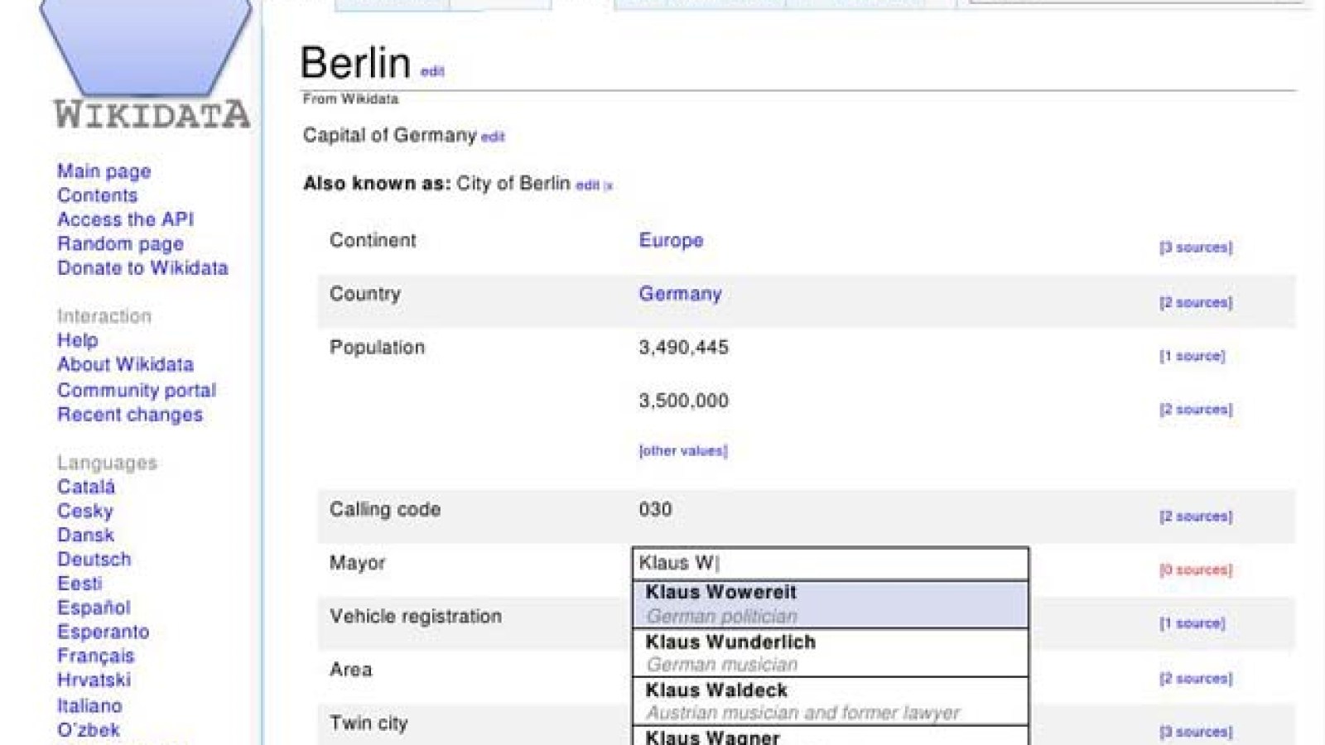Expand other values for Population

(x=683, y=451)
